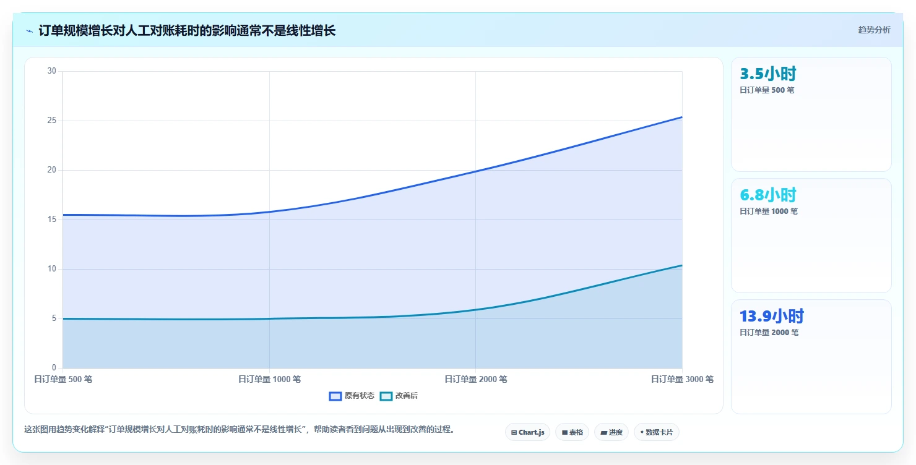Viewport: 916px width, 465px height.
Task: Toggle the 原有状态 legend item
Action: pyautogui.click(x=352, y=396)
